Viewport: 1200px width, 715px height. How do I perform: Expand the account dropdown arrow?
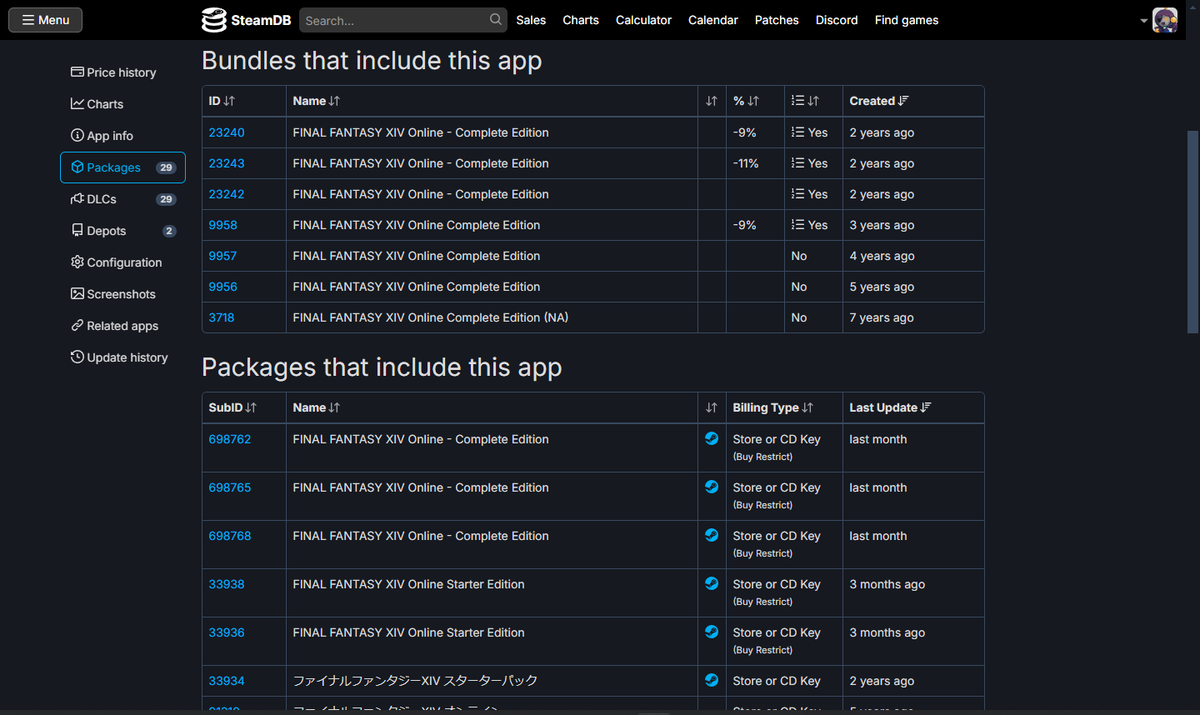click(x=1144, y=21)
